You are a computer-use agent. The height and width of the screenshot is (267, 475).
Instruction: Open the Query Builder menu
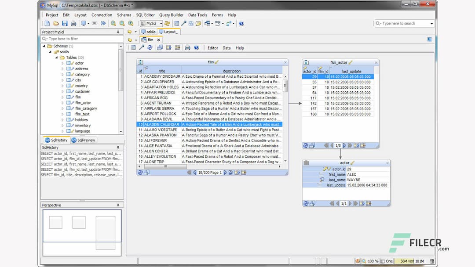pos(171,14)
